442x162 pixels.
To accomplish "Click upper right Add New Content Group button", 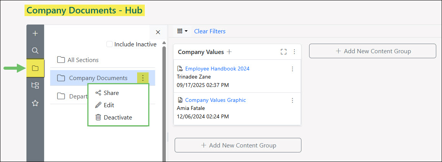I will 372,51.
